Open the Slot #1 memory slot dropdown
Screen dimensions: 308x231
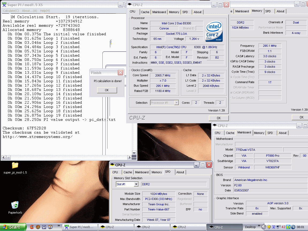(136, 184)
